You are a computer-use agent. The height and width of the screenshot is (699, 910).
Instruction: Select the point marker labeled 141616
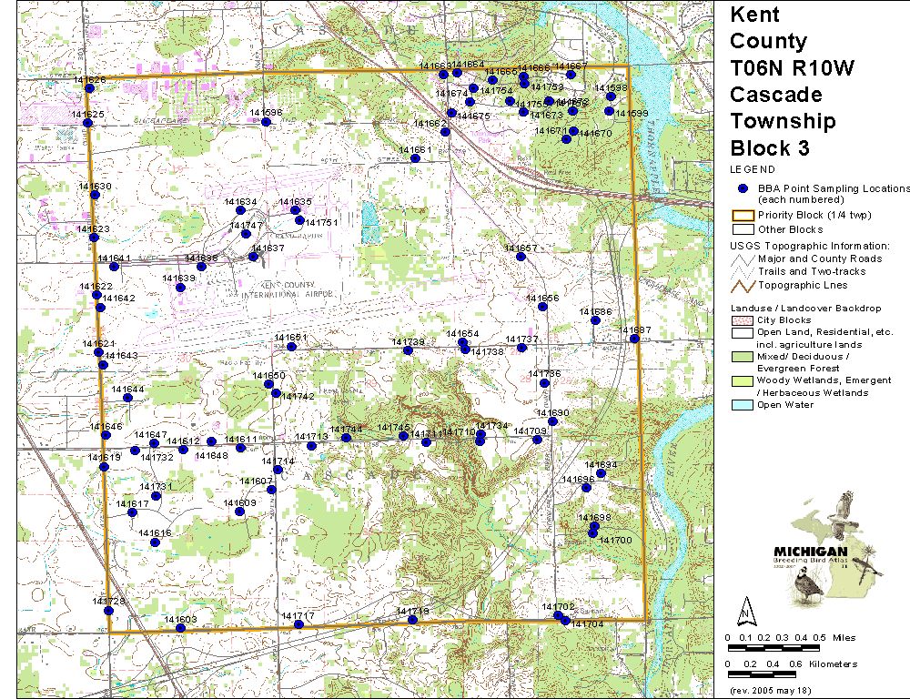coord(155,542)
